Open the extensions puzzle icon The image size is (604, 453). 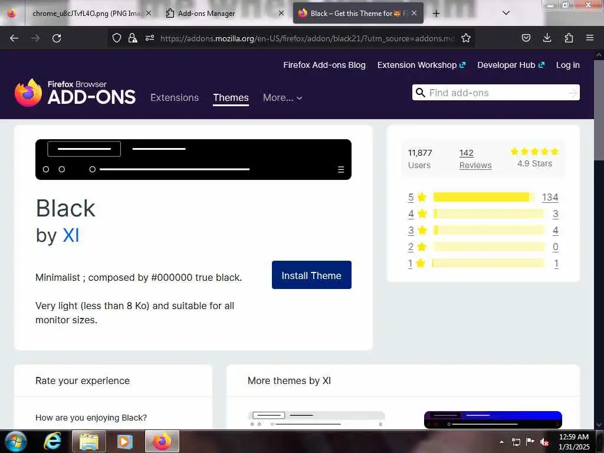[569, 38]
